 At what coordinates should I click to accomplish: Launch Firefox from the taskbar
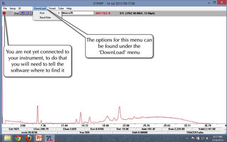(28, 138)
